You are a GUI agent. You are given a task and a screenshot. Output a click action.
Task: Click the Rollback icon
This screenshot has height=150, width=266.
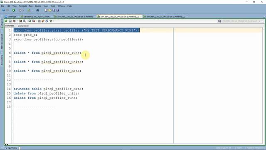coord(34,21)
